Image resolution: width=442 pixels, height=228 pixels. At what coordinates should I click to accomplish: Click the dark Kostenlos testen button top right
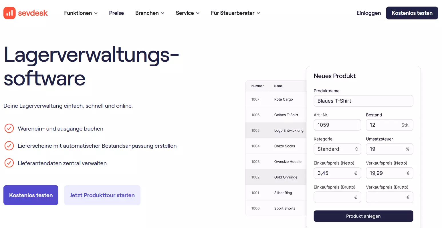[x=412, y=13]
